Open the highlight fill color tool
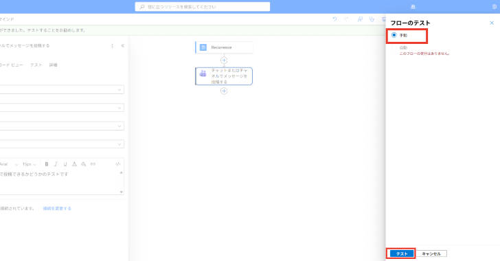 pyautogui.click(x=84, y=164)
